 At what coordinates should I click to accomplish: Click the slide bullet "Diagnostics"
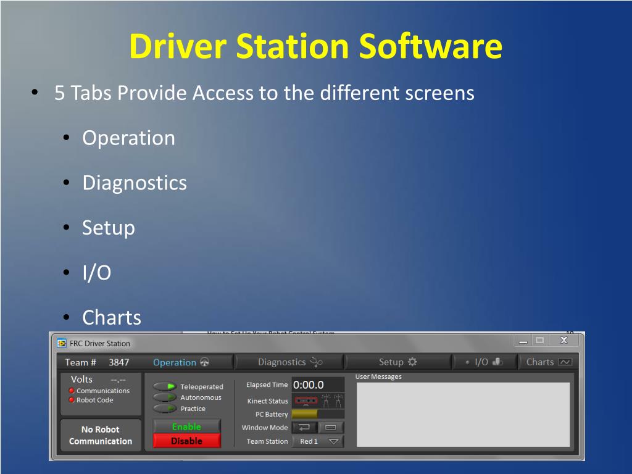click(135, 183)
